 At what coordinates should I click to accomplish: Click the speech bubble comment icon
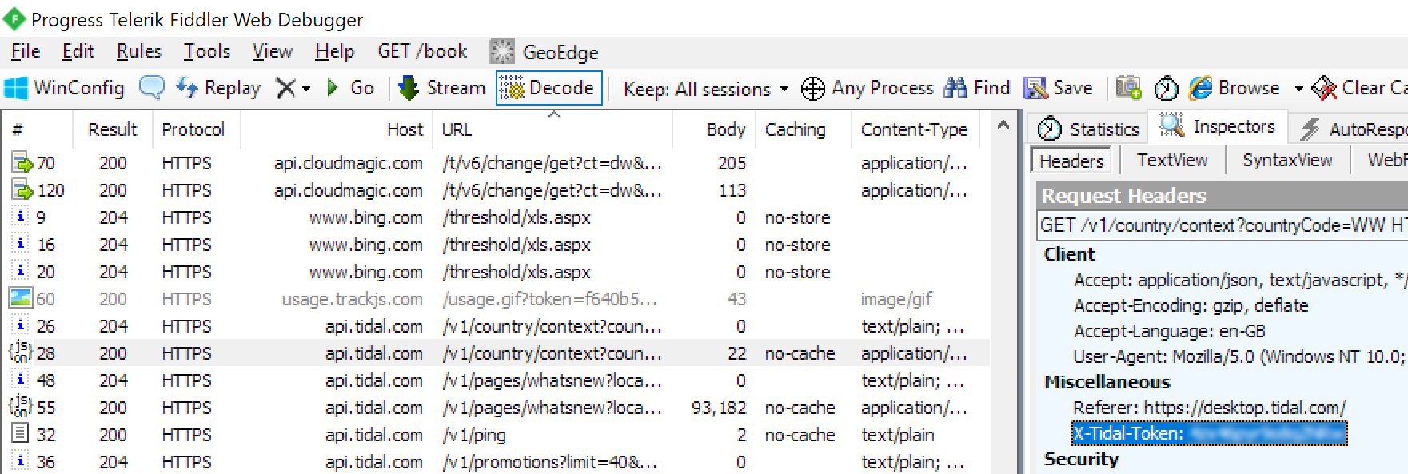coord(152,87)
